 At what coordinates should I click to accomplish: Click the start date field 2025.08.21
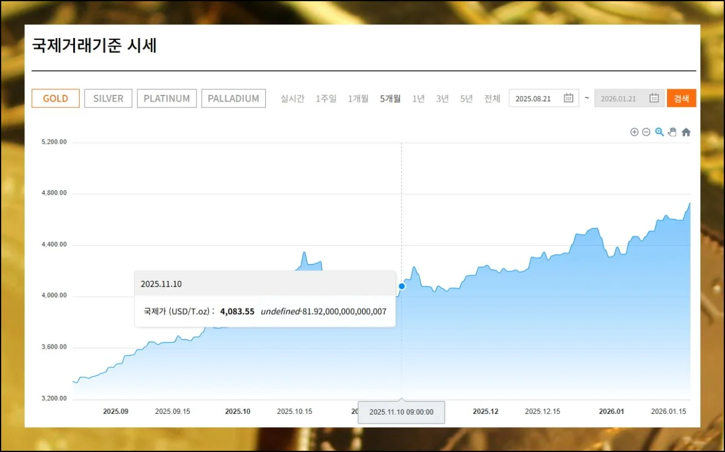pyautogui.click(x=535, y=98)
